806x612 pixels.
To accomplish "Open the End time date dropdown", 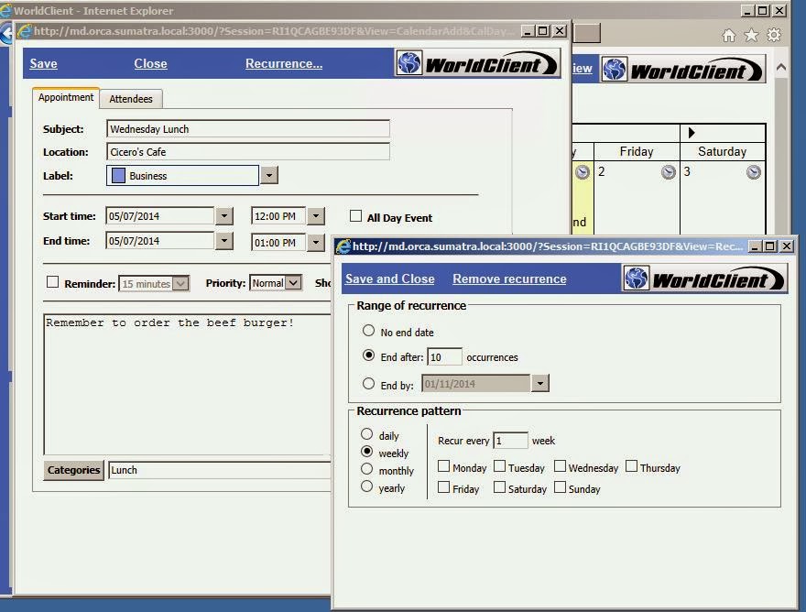I will coord(224,241).
